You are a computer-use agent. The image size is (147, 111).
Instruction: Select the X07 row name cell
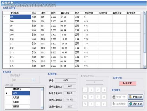point(21,26)
